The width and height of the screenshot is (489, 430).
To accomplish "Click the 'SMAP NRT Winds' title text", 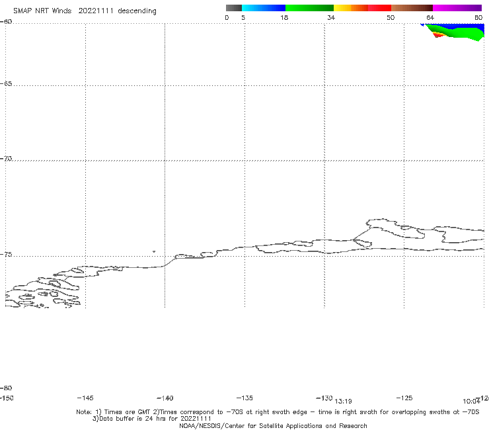I will coord(42,11).
